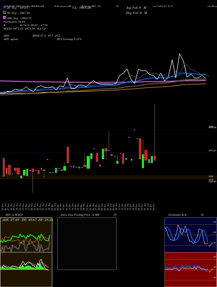Select the MACD: 1071.12, 1071.99 readout line
This screenshot has width=217, height=287.
[x=24, y=29]
